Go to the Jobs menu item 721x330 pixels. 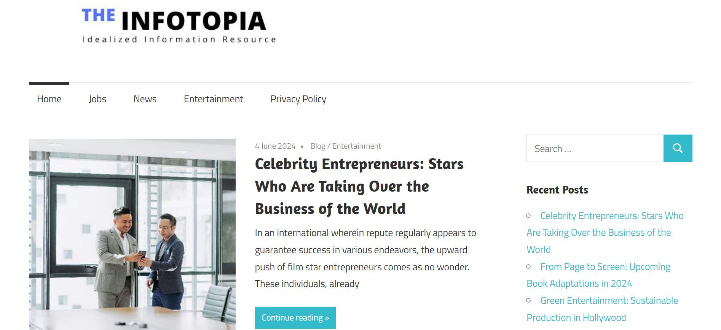click(97, 99)
